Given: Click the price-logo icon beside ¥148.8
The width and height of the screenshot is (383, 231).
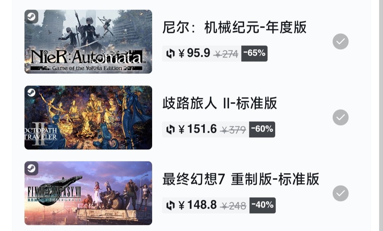Looking at the screenshot, I should (x=171, y=205).
